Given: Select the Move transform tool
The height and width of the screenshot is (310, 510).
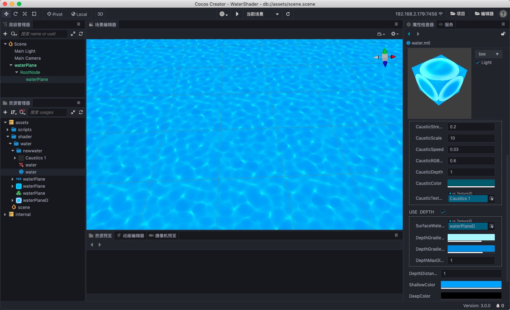Looking at the screenshot, I should (x=6, y=14).
